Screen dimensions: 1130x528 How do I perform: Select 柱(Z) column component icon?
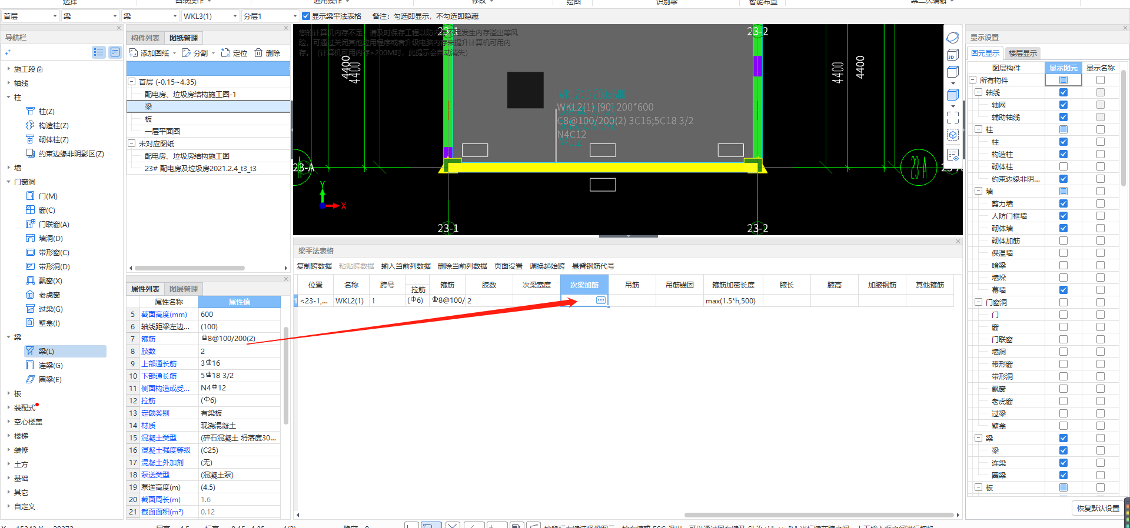point(30,111)
